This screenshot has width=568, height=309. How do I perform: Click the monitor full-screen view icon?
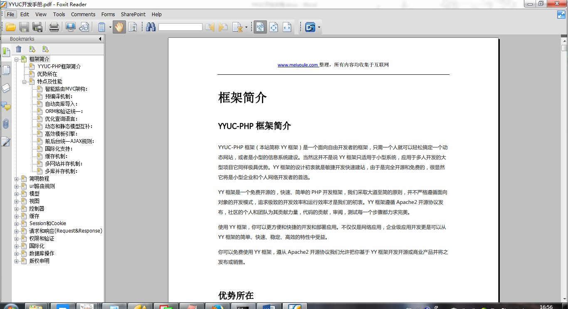[70, 27]
